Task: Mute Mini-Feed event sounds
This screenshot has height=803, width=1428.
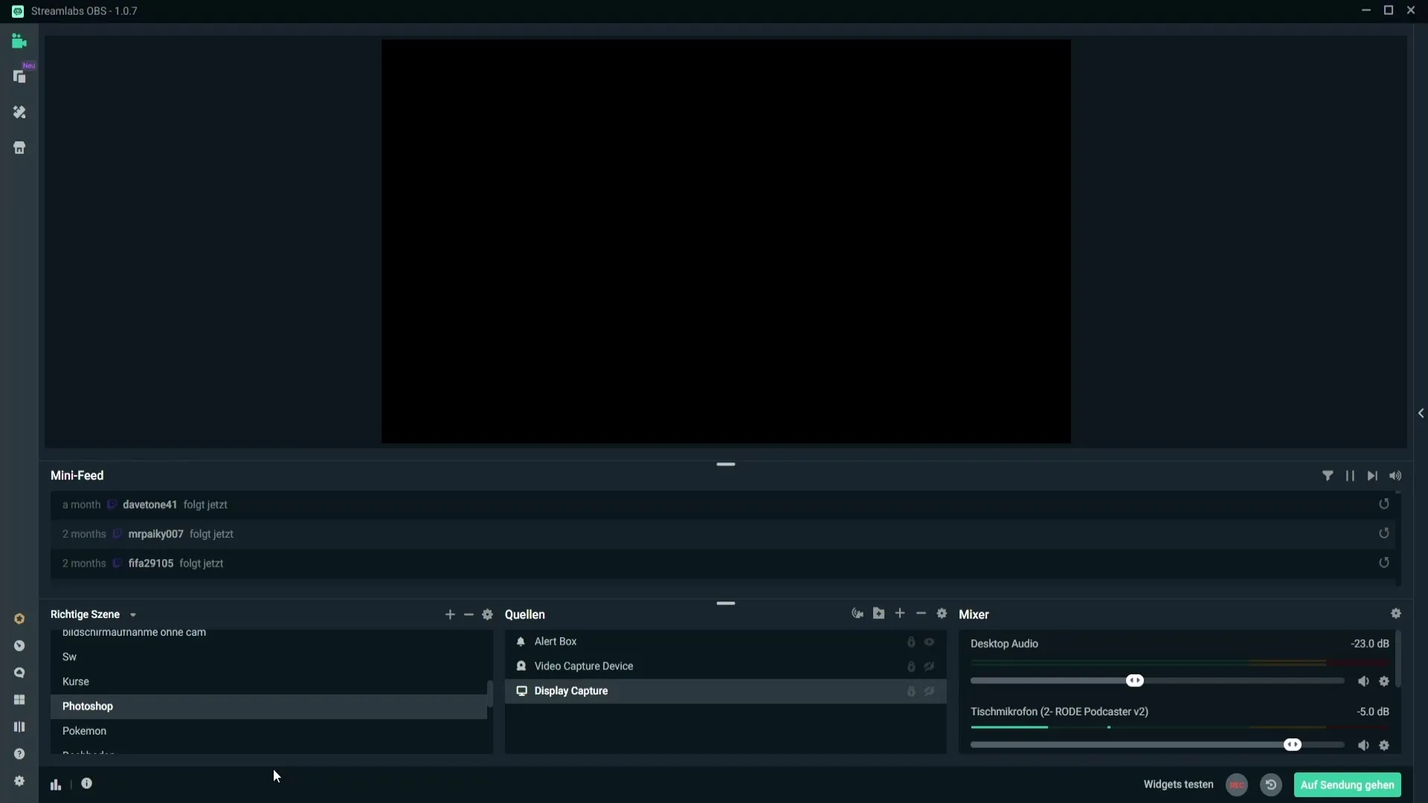Action: point(1395,476)
